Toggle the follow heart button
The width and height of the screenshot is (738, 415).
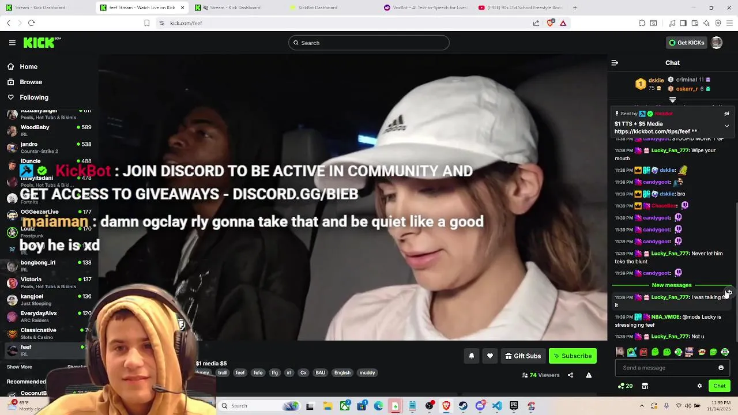click(x=490, y=356)
